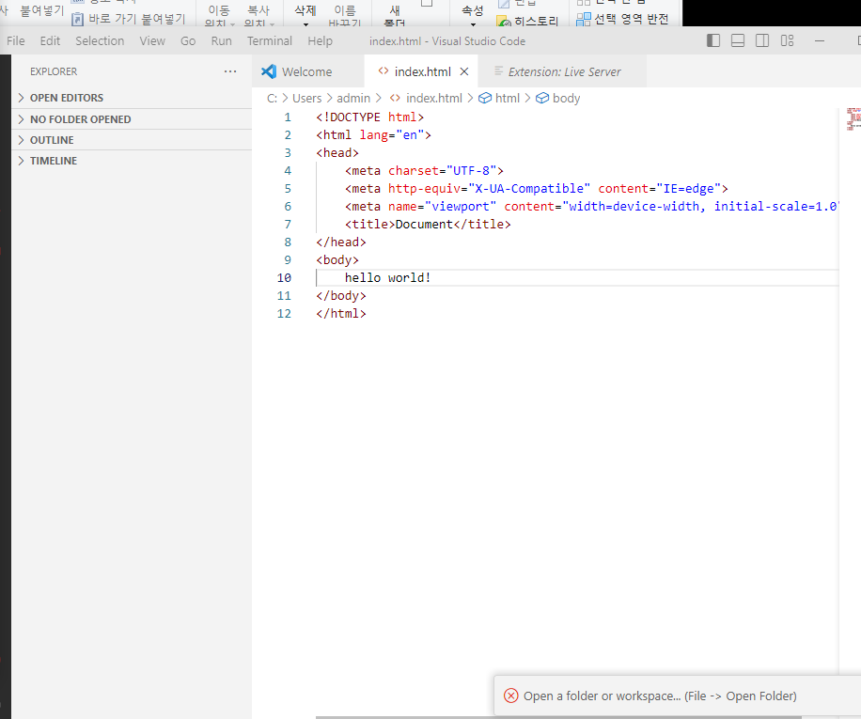Open the Help menu
The height and width of the screenshot is (719, 861).
click(320, 40)
